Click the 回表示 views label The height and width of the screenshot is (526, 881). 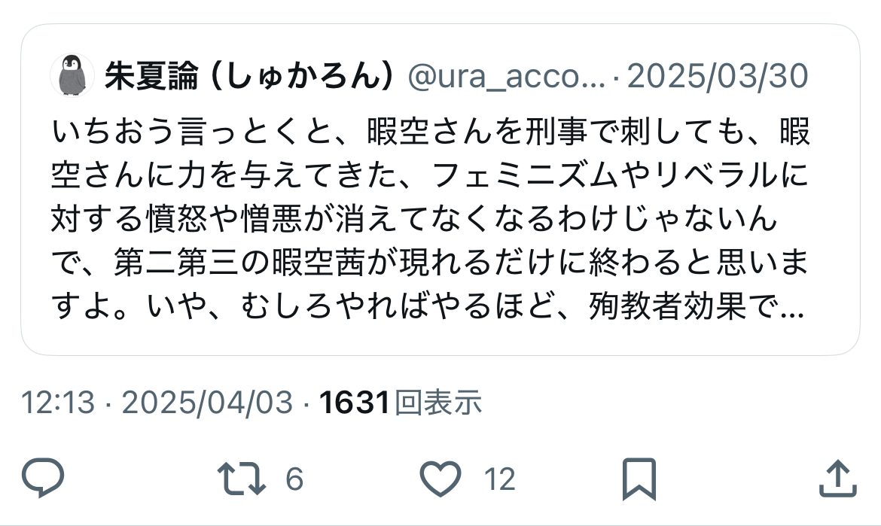(438, 403)
